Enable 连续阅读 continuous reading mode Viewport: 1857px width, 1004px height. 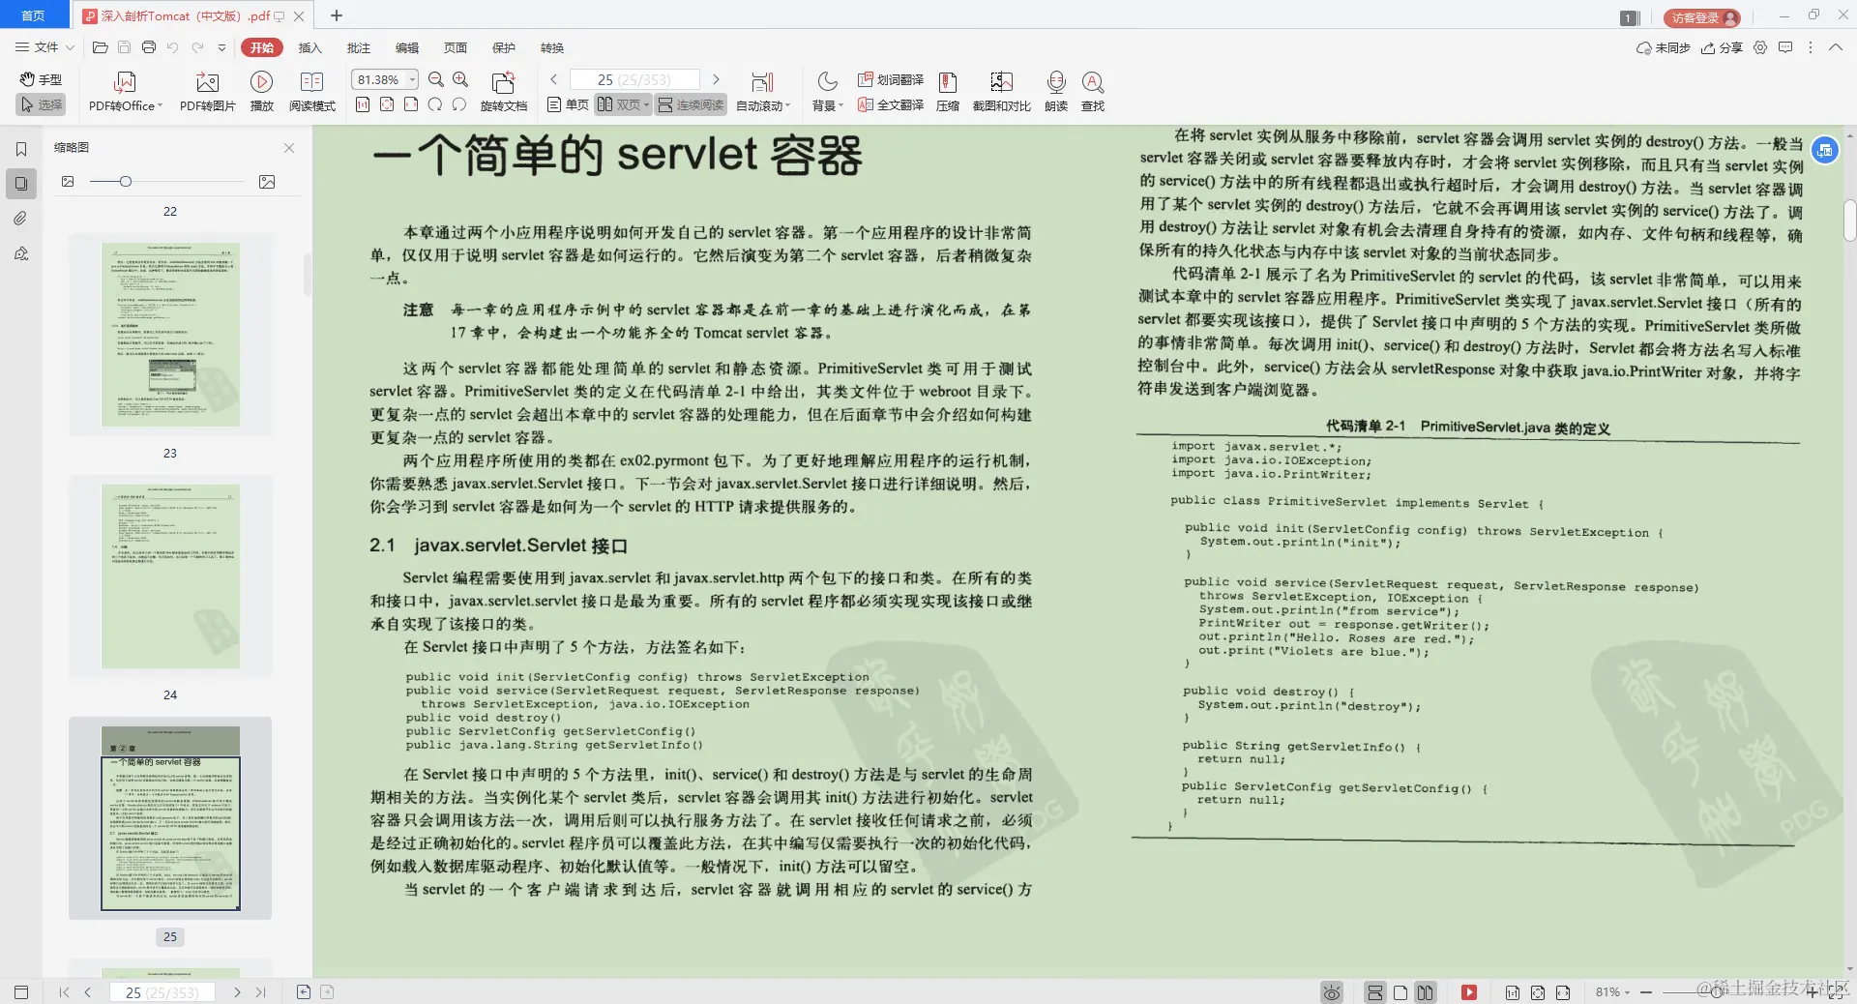690,104
